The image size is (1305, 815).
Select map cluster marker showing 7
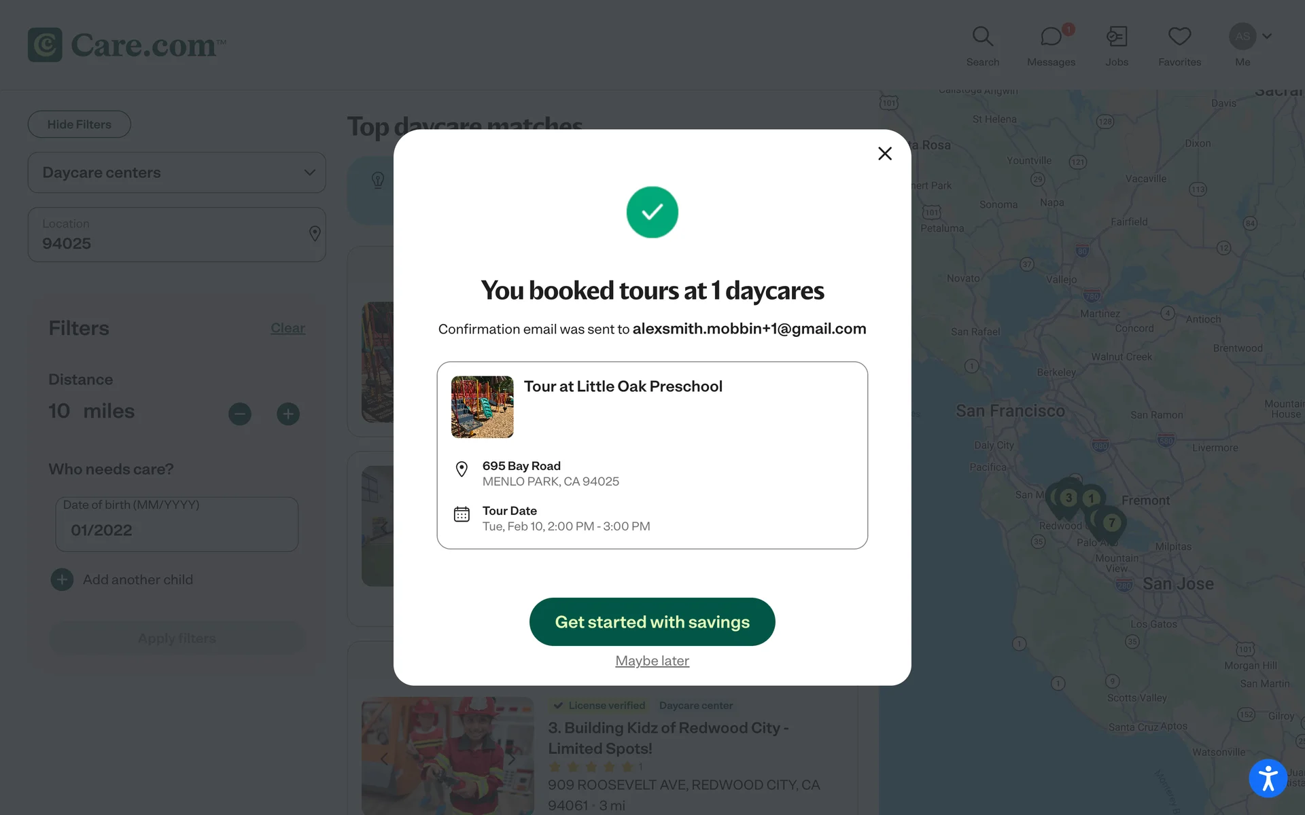click(x=1111, y=523)
